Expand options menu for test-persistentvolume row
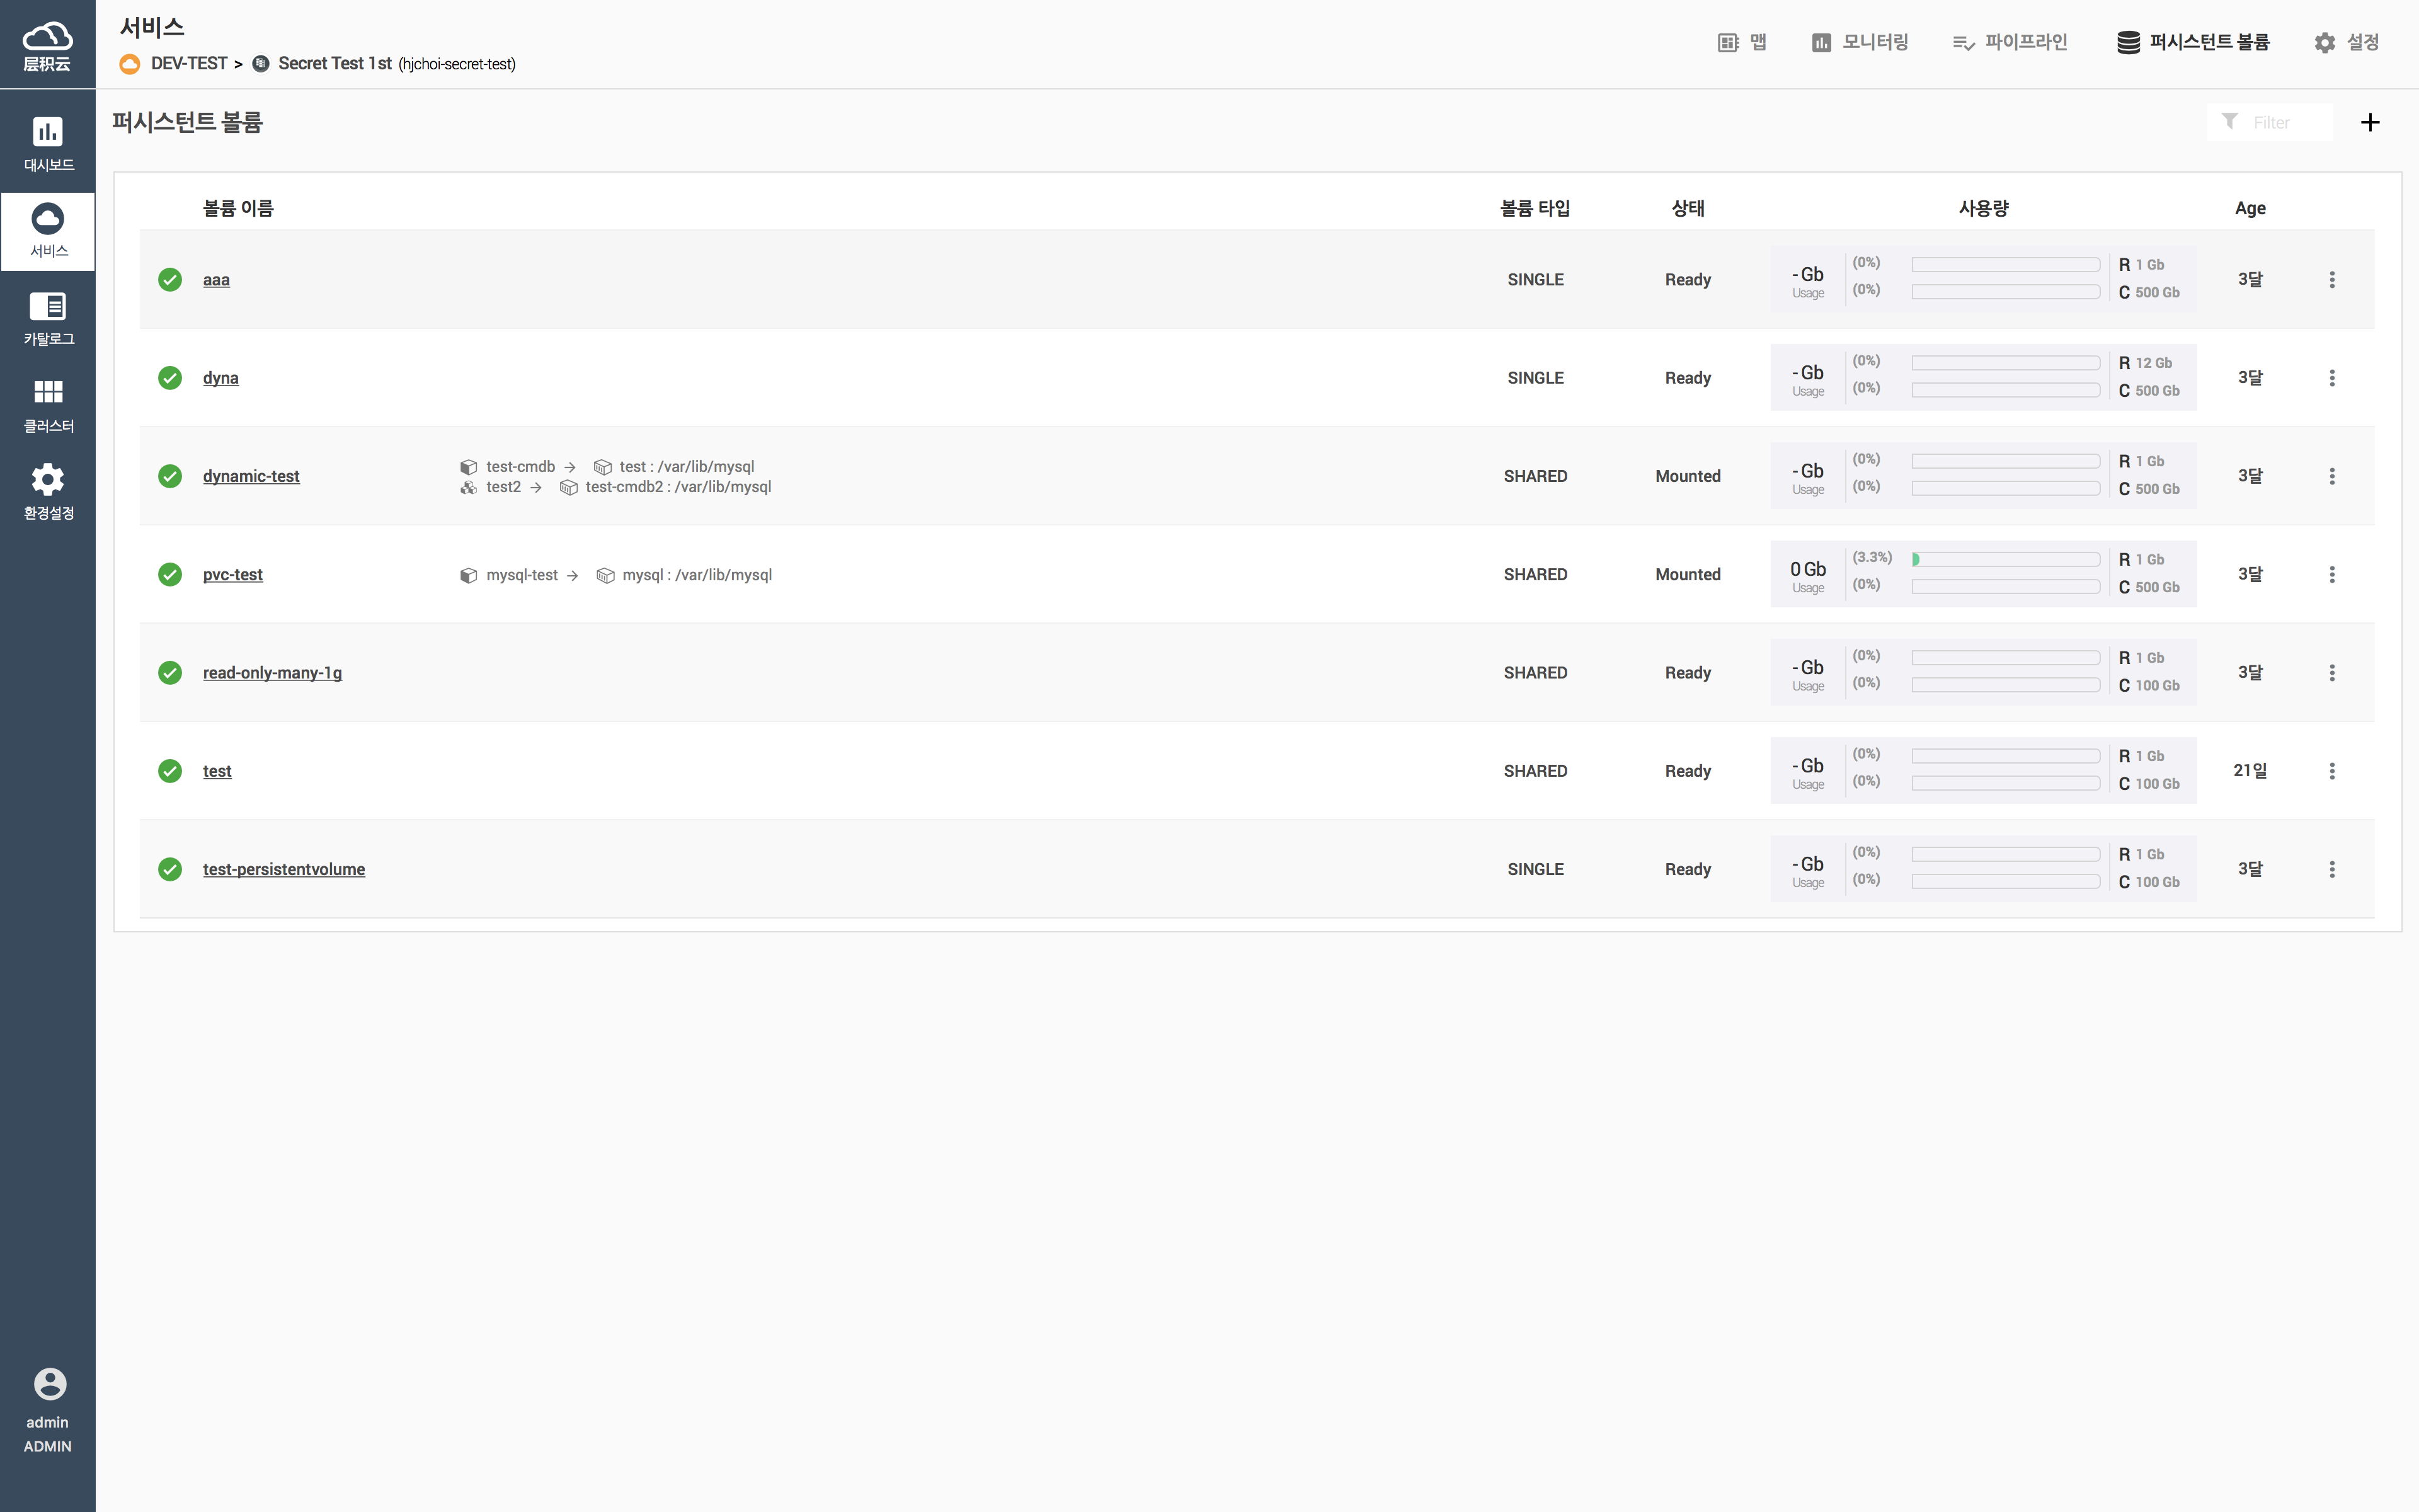 pos(2332,870)
